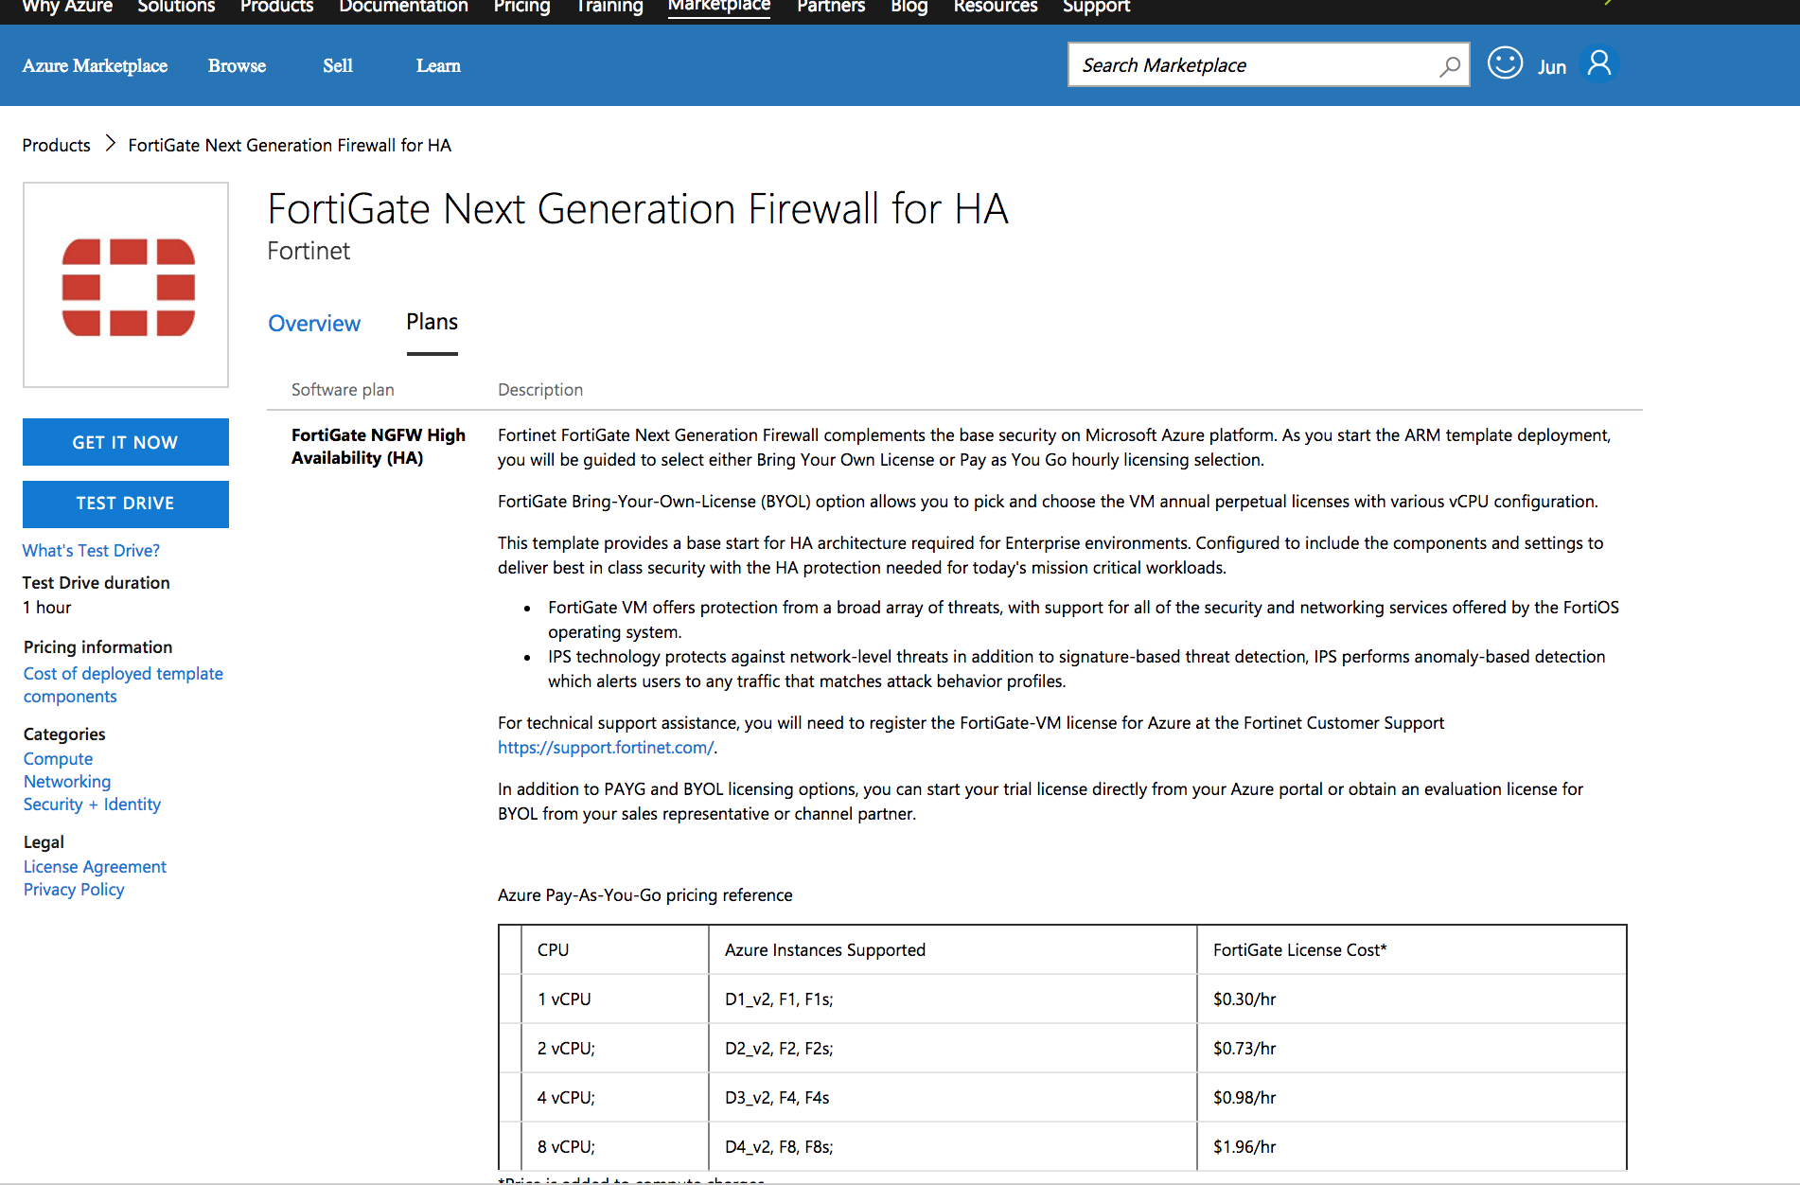Go to Azure Marketplace home
This screenshot has height=1185, width=1800.
95,65
